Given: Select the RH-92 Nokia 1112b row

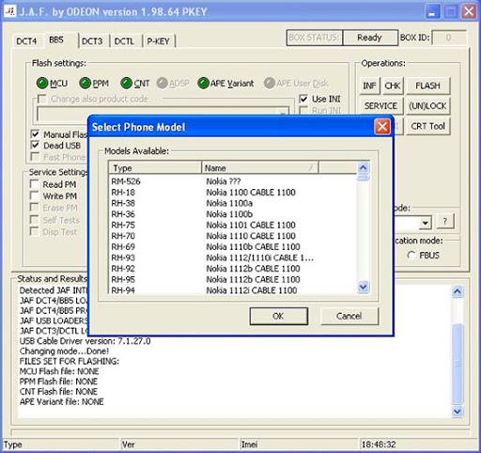Looking at the screenshot, I should point(233,269).
